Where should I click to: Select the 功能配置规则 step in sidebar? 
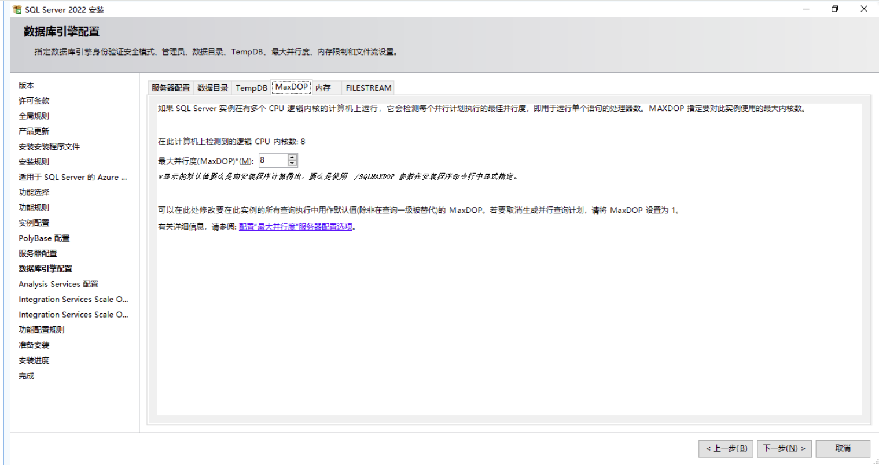42,330
